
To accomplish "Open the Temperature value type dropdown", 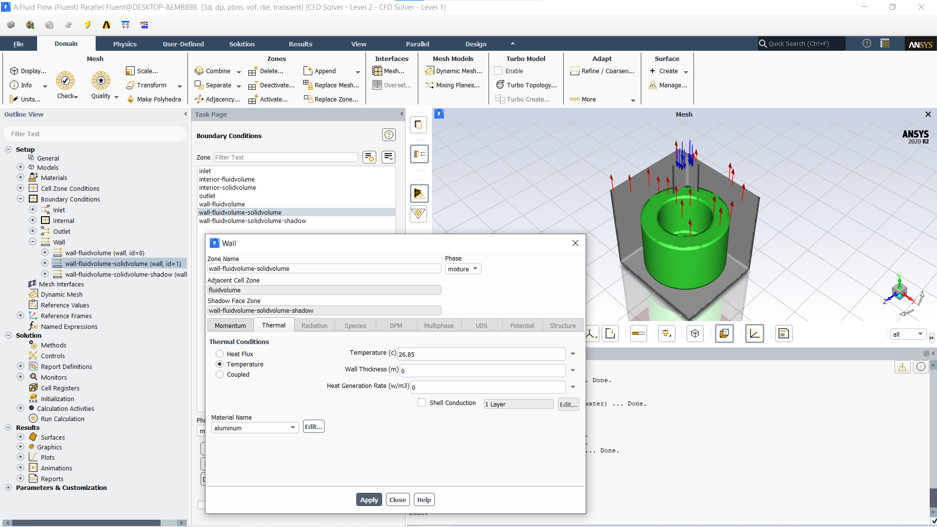I will (x=573, y=354).
